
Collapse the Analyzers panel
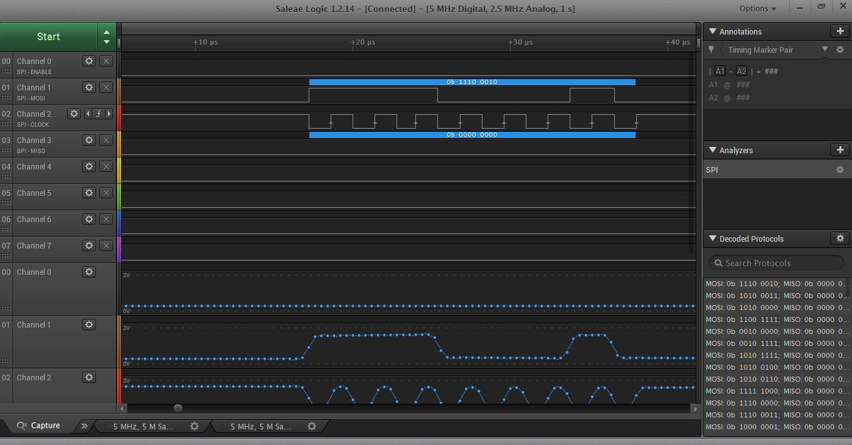coord(712,150)
